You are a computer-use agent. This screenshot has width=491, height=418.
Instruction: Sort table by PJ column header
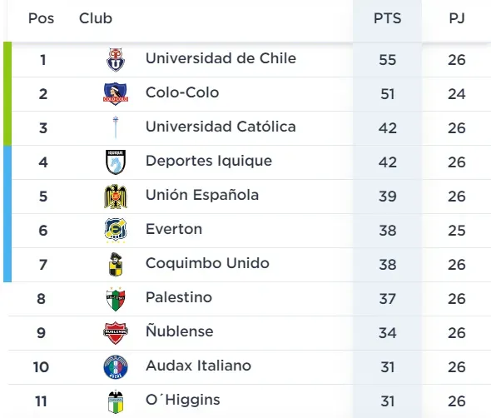coord(457,18)
